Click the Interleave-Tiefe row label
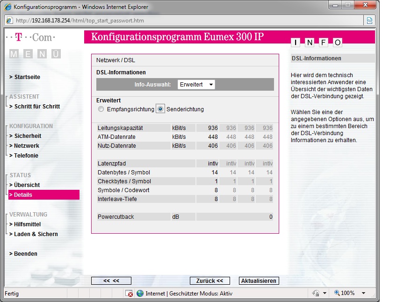This screenshot has width=404, height=302. click(117, 199)
